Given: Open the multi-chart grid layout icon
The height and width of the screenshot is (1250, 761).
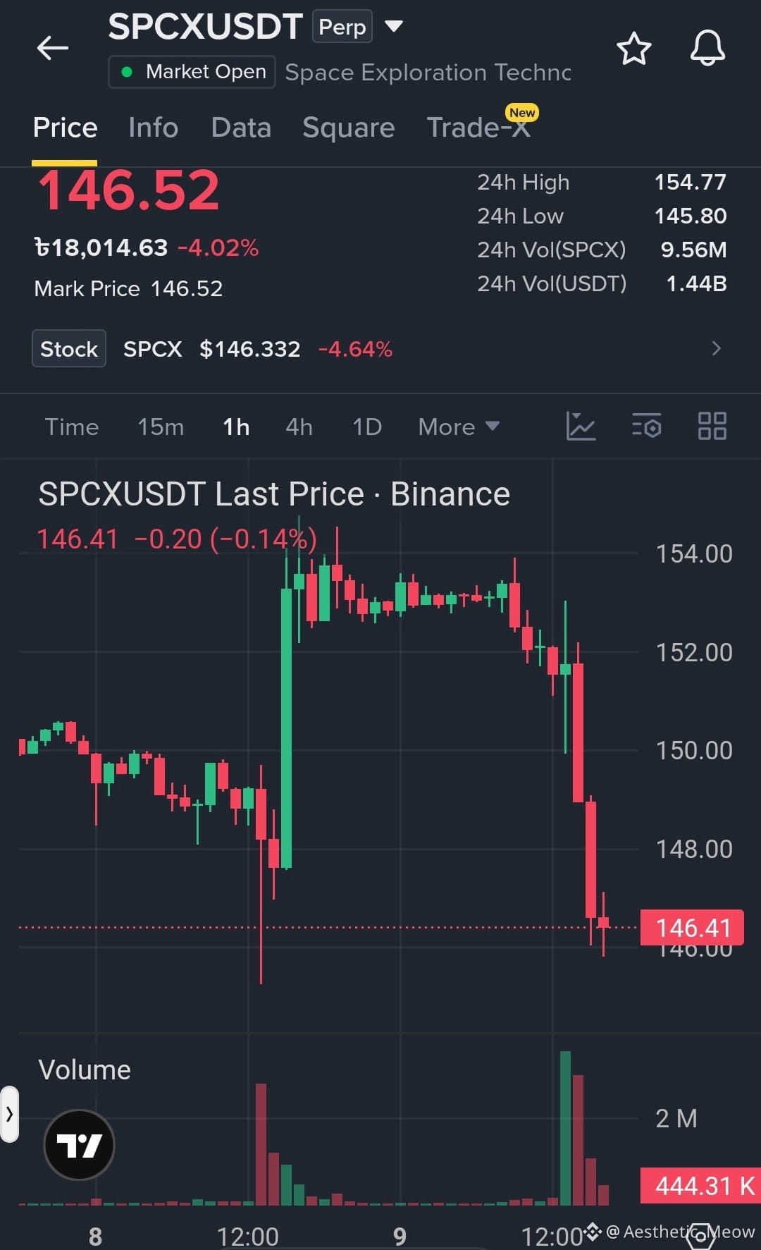Looking at the screenshot, I should tap(712, 427).
